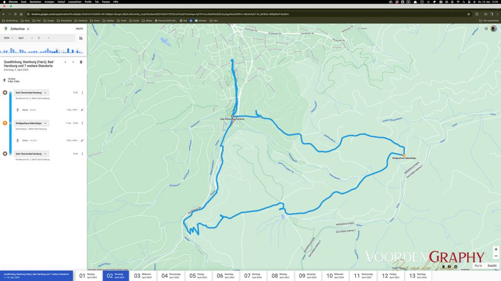Open options for the Waldgasthaus Rabenklippe entry
501x281 pixels.
(x=82, y=123)
